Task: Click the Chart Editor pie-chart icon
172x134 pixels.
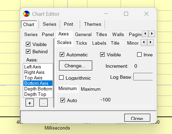Action: click(x=26, y=14)
